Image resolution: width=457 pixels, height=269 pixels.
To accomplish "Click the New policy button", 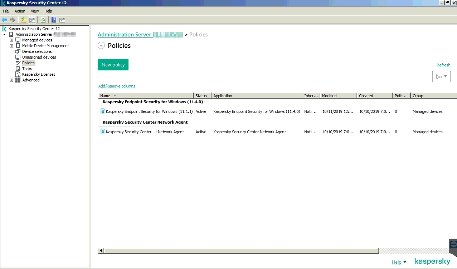I will 113,65.
